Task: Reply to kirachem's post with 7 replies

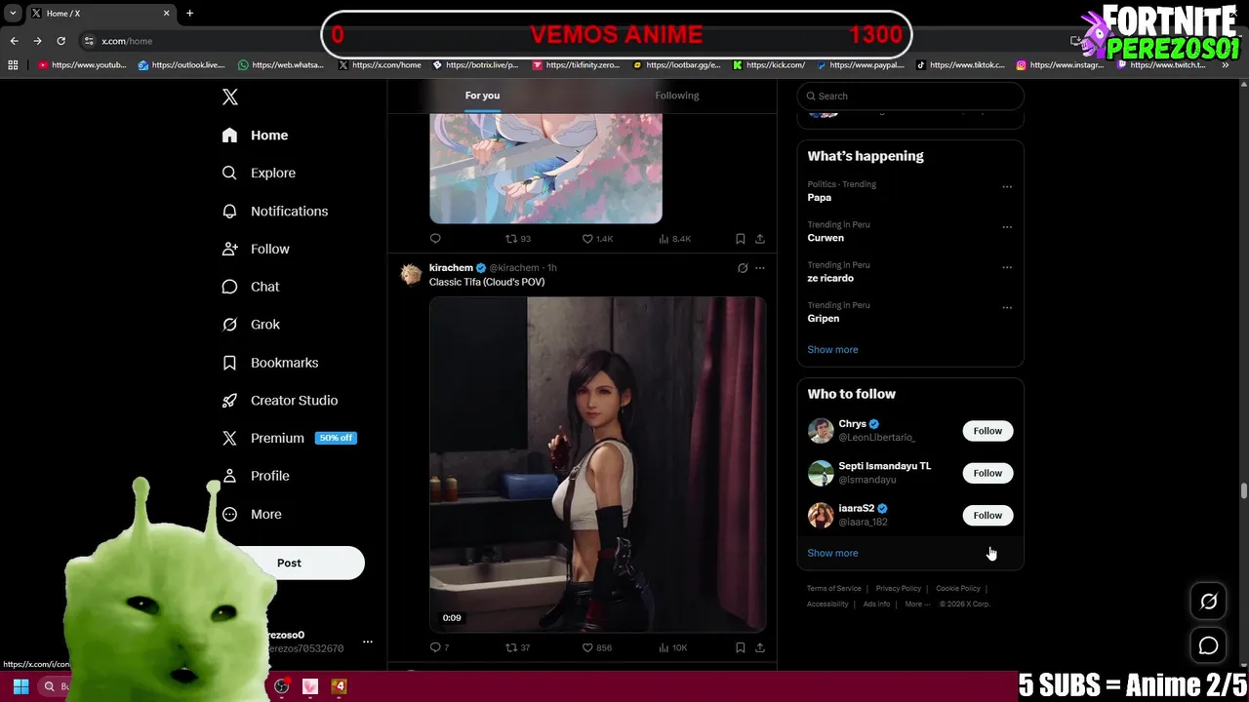Action: (439, 647)
